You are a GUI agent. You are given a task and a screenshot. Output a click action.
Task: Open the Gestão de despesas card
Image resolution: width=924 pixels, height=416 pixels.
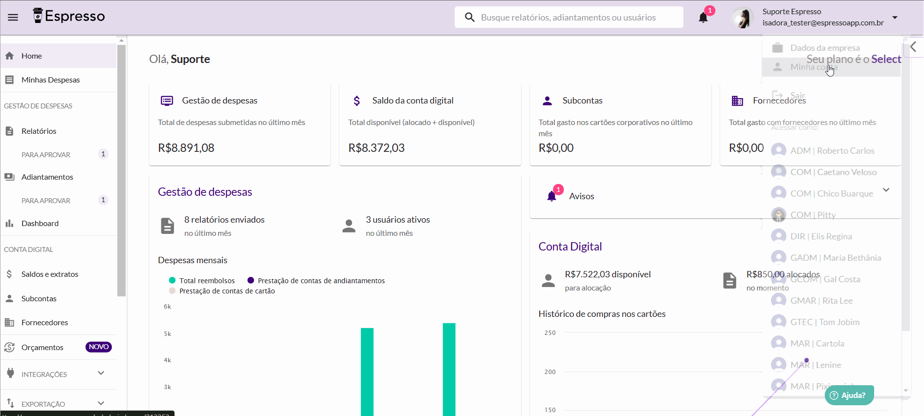click(240, 125)
